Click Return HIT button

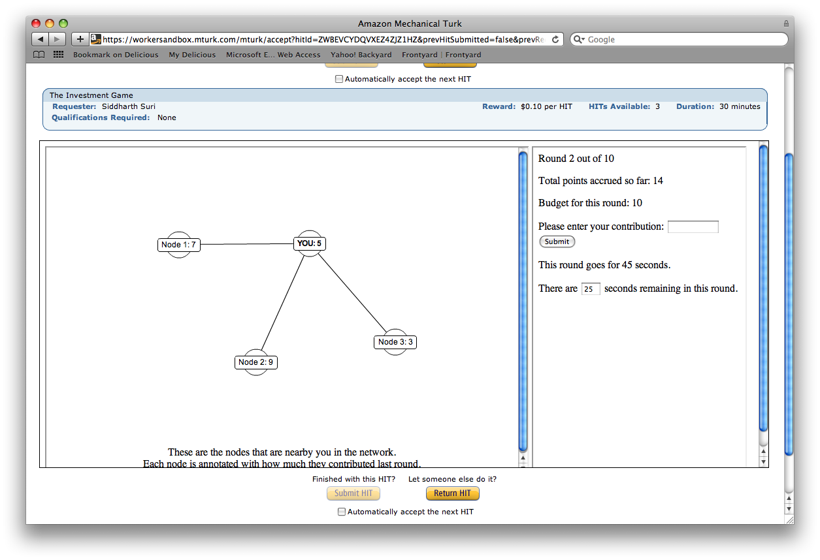(452, 493)
